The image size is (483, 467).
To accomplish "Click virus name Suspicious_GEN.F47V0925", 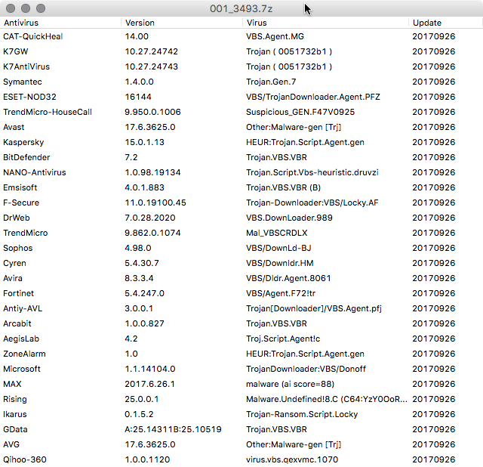I will coord(300,112).
